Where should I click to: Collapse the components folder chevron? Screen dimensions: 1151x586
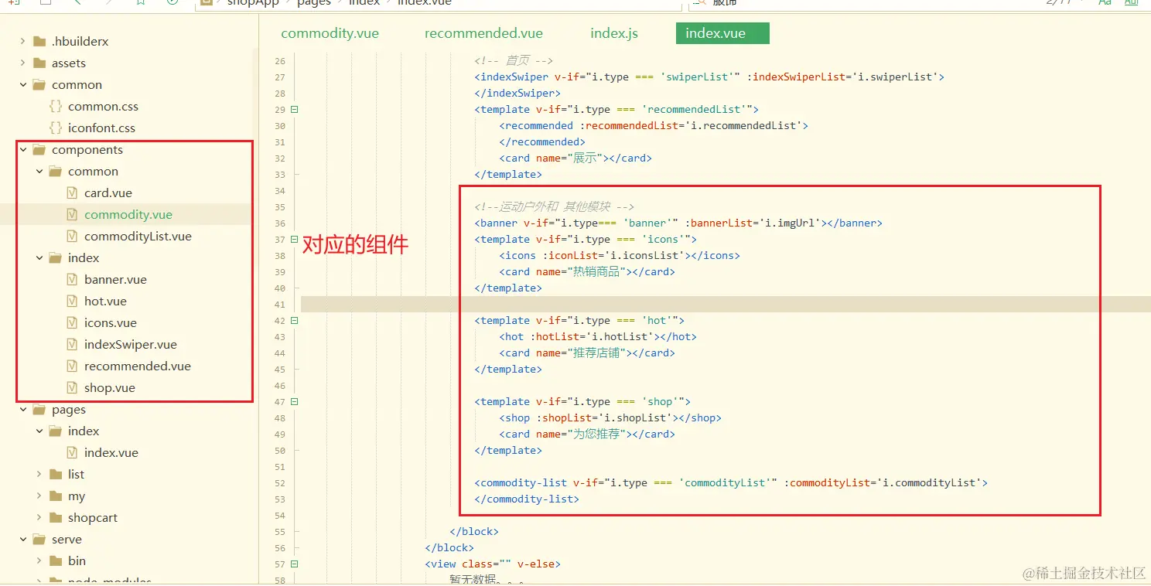pyautogui.click(x=23, y=150)
